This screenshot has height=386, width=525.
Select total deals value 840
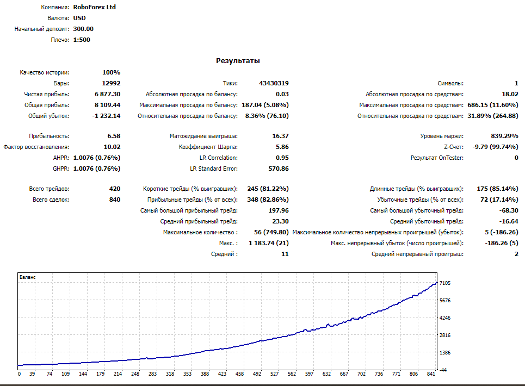point(114,200)
